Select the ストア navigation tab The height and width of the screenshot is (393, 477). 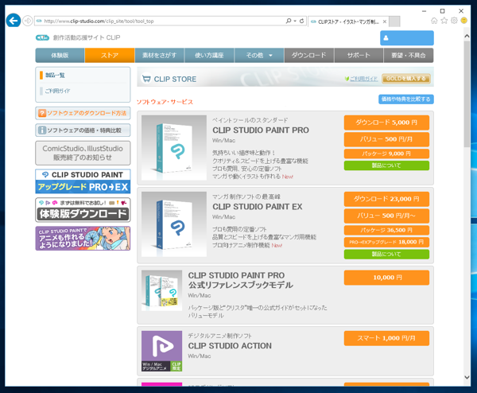click(x=110, y=56)
